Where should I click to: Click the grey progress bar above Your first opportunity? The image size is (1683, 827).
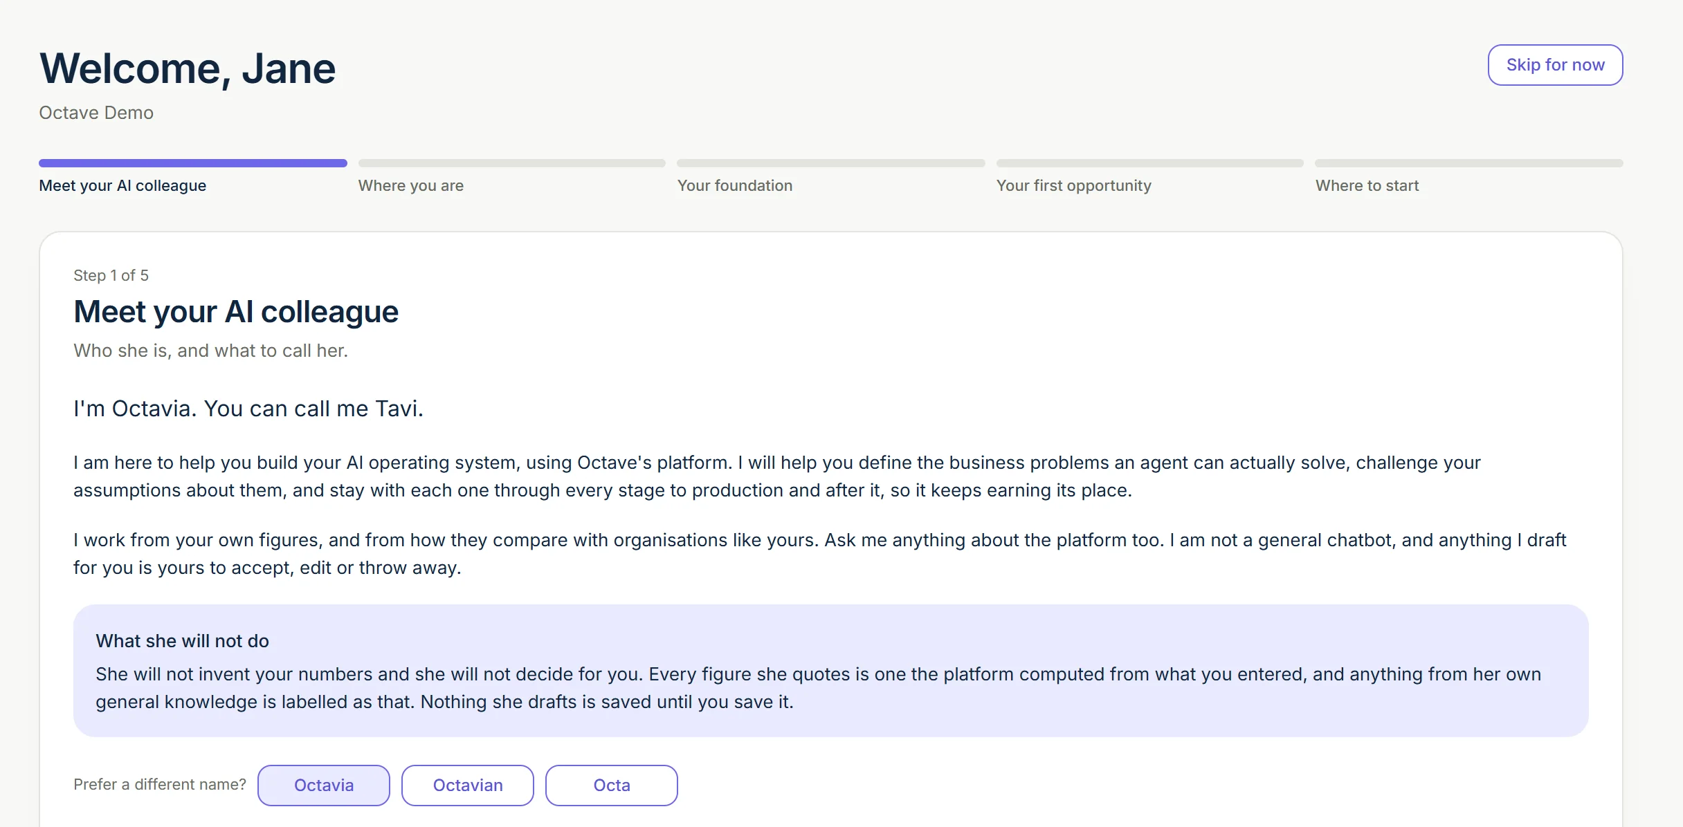tap(1150, 163)
